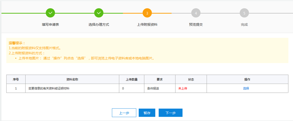Select the 上传附报资料 step label

tap(147, 25)
